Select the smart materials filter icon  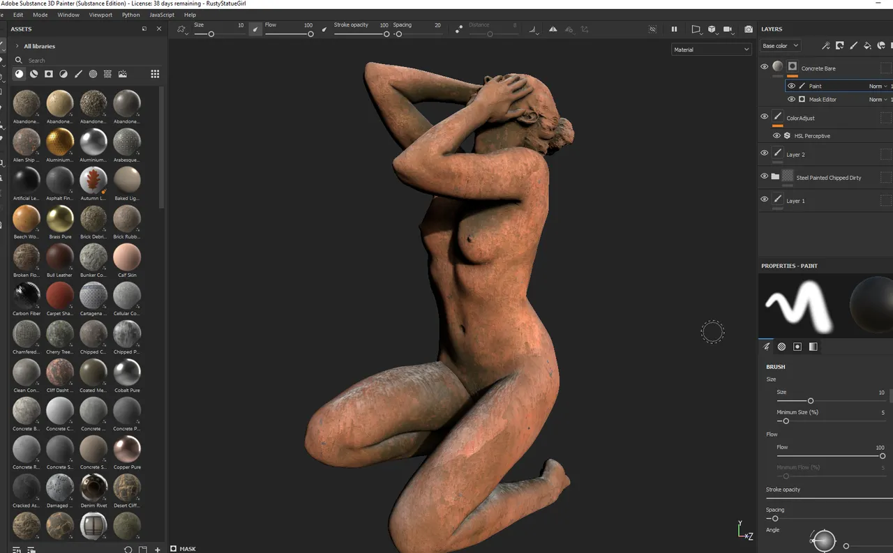33,74
